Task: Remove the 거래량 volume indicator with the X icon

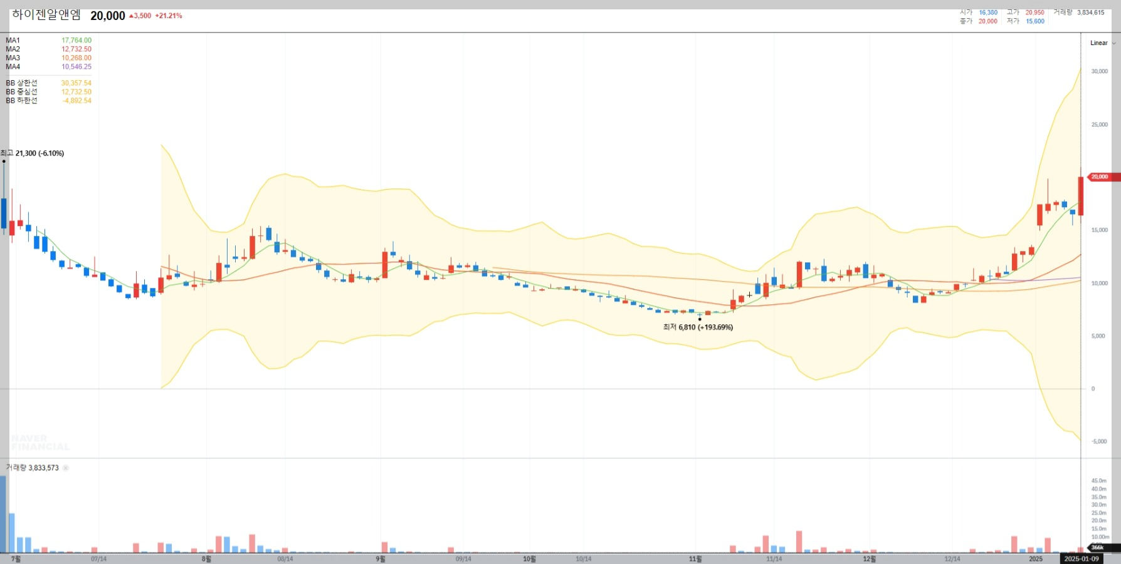Action: pyautogui.click(x=66, y=468)
